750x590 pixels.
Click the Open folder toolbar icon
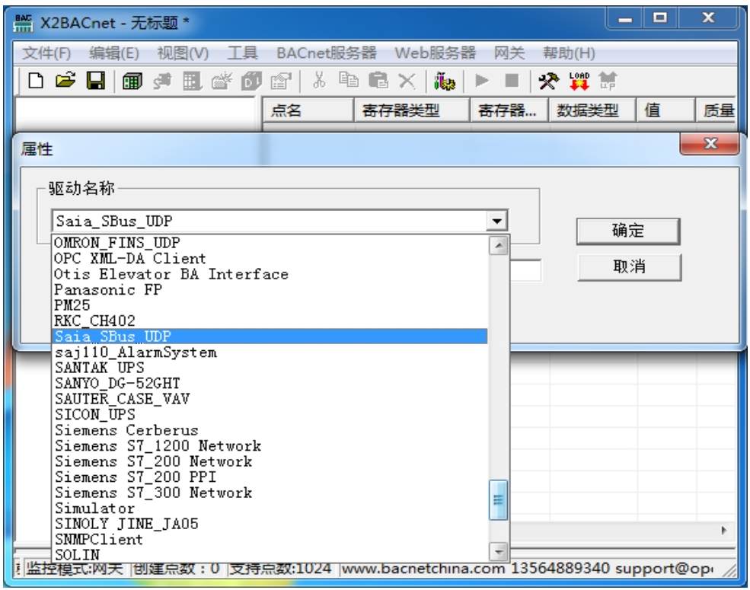point(65,81)
